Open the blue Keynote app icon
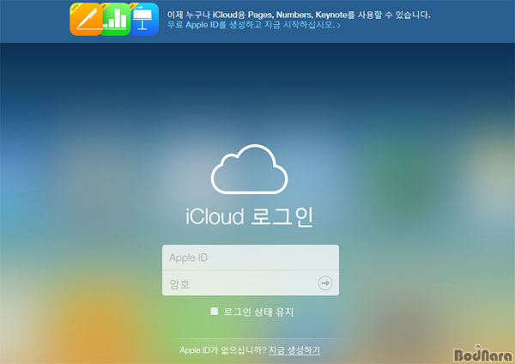515x364 pixels. tap(144, 19)
